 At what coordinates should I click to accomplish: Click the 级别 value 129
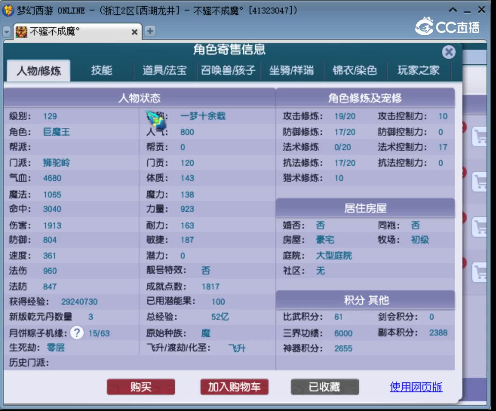click(50, 116)
